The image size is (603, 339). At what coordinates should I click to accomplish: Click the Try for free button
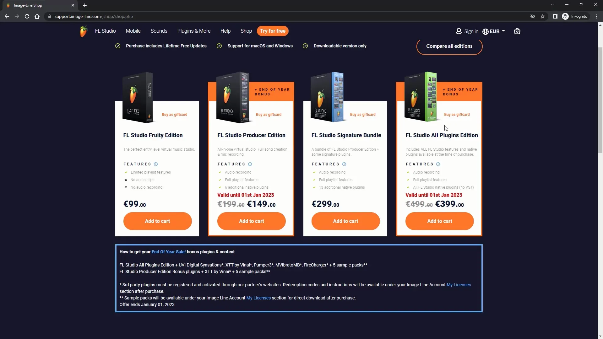273,31
